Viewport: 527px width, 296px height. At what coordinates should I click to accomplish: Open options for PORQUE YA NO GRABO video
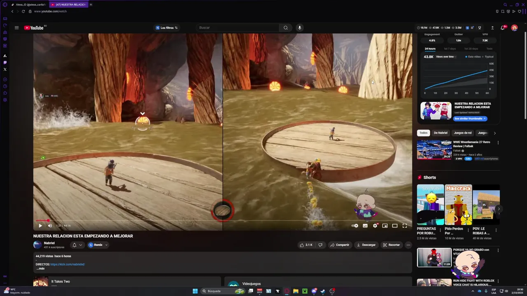point(498,250)
